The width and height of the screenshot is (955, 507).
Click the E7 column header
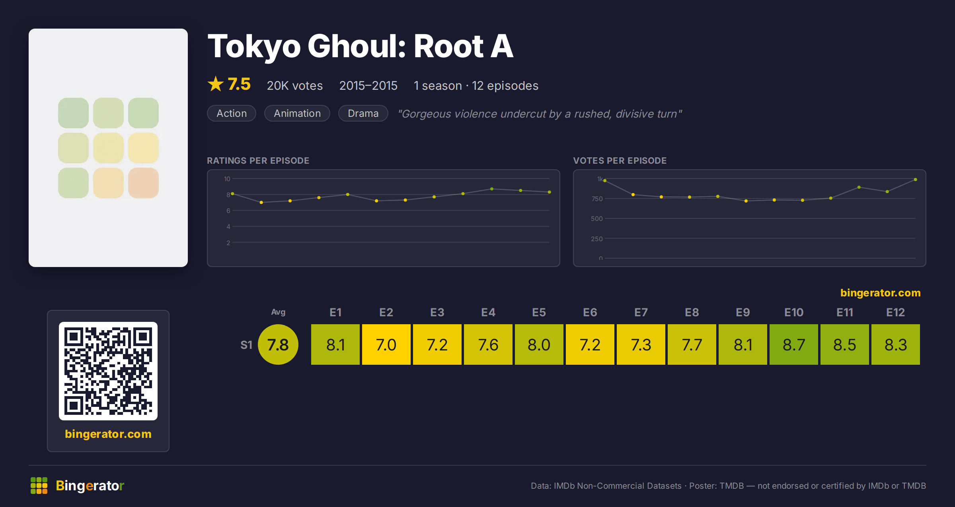[641, 312]
